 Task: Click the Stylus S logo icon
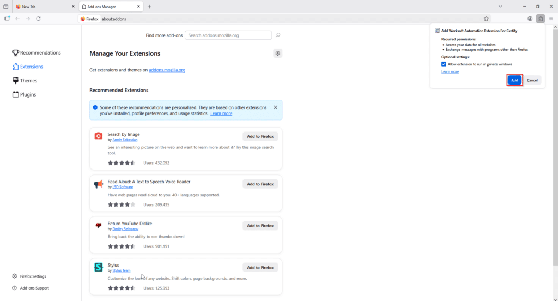coord(99,267)
